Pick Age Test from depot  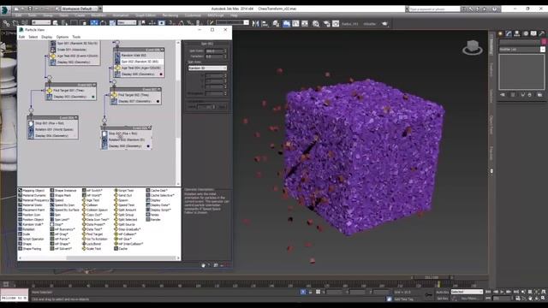pos(91,200)
